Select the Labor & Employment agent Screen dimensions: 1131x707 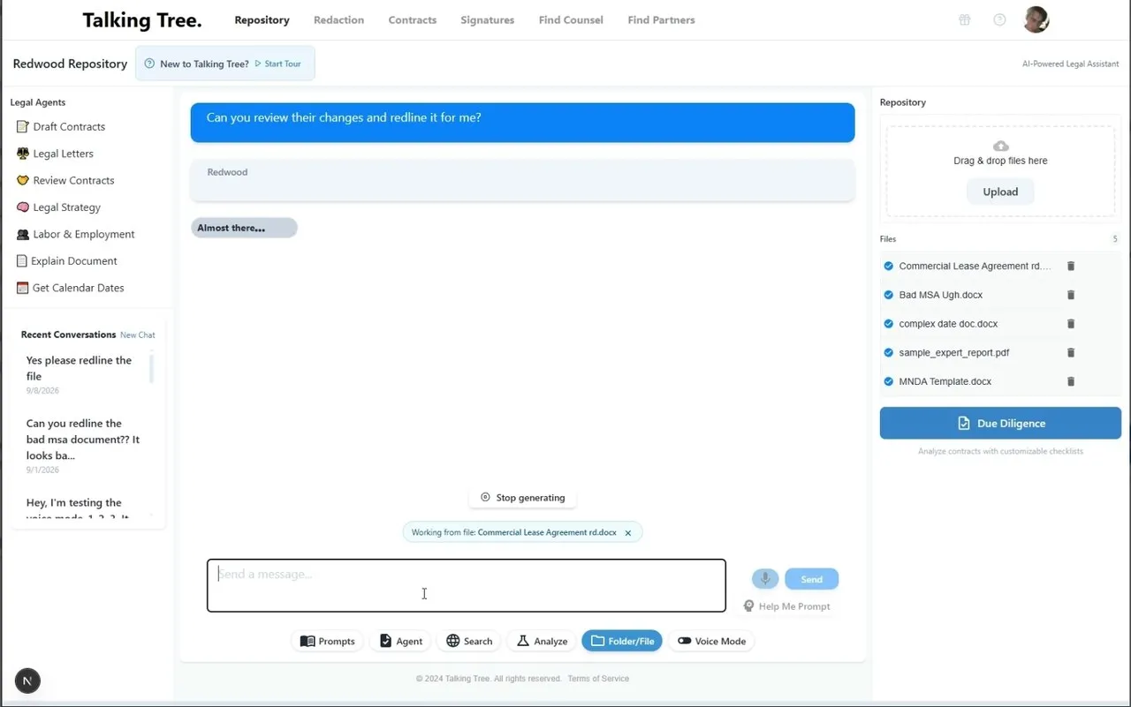76,235
